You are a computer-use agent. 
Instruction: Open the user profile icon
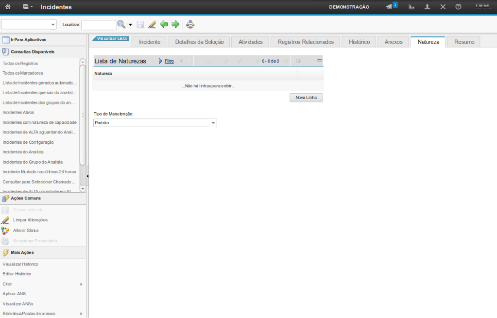pos(427,7)
